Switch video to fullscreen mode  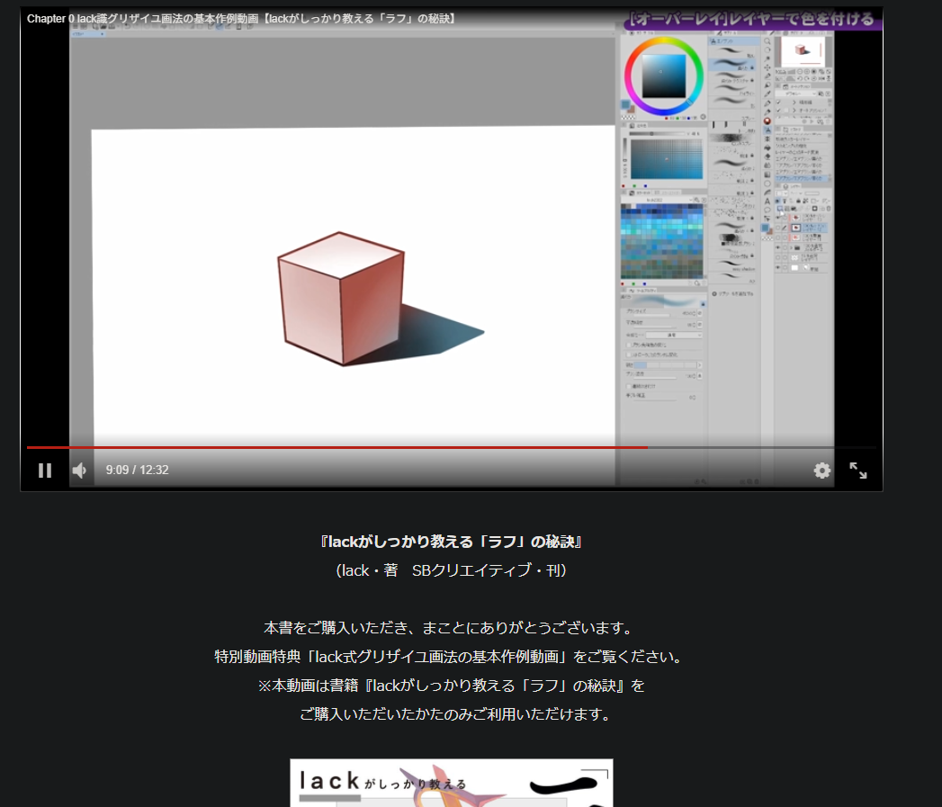[858, 471]
